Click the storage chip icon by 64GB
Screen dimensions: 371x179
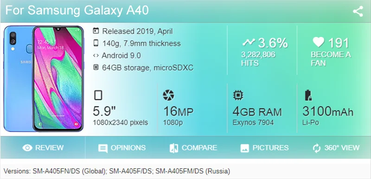tap(96, 68)
